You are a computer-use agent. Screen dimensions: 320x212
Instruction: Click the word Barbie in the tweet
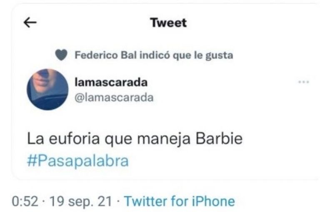219,139
